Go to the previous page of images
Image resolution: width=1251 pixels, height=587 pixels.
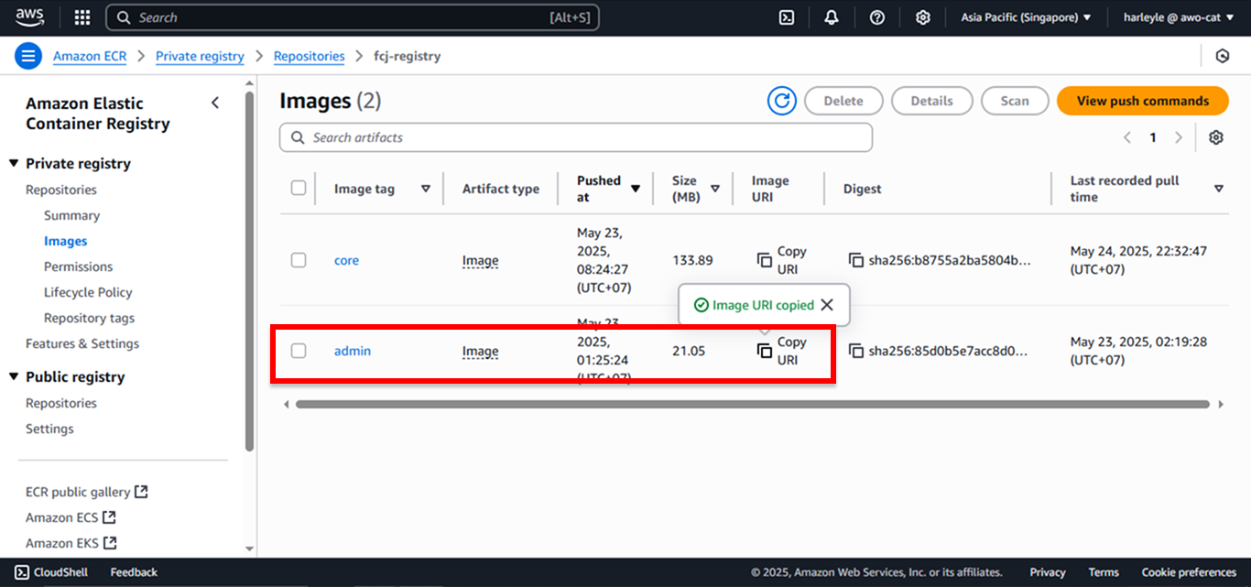click(1127, 137)
